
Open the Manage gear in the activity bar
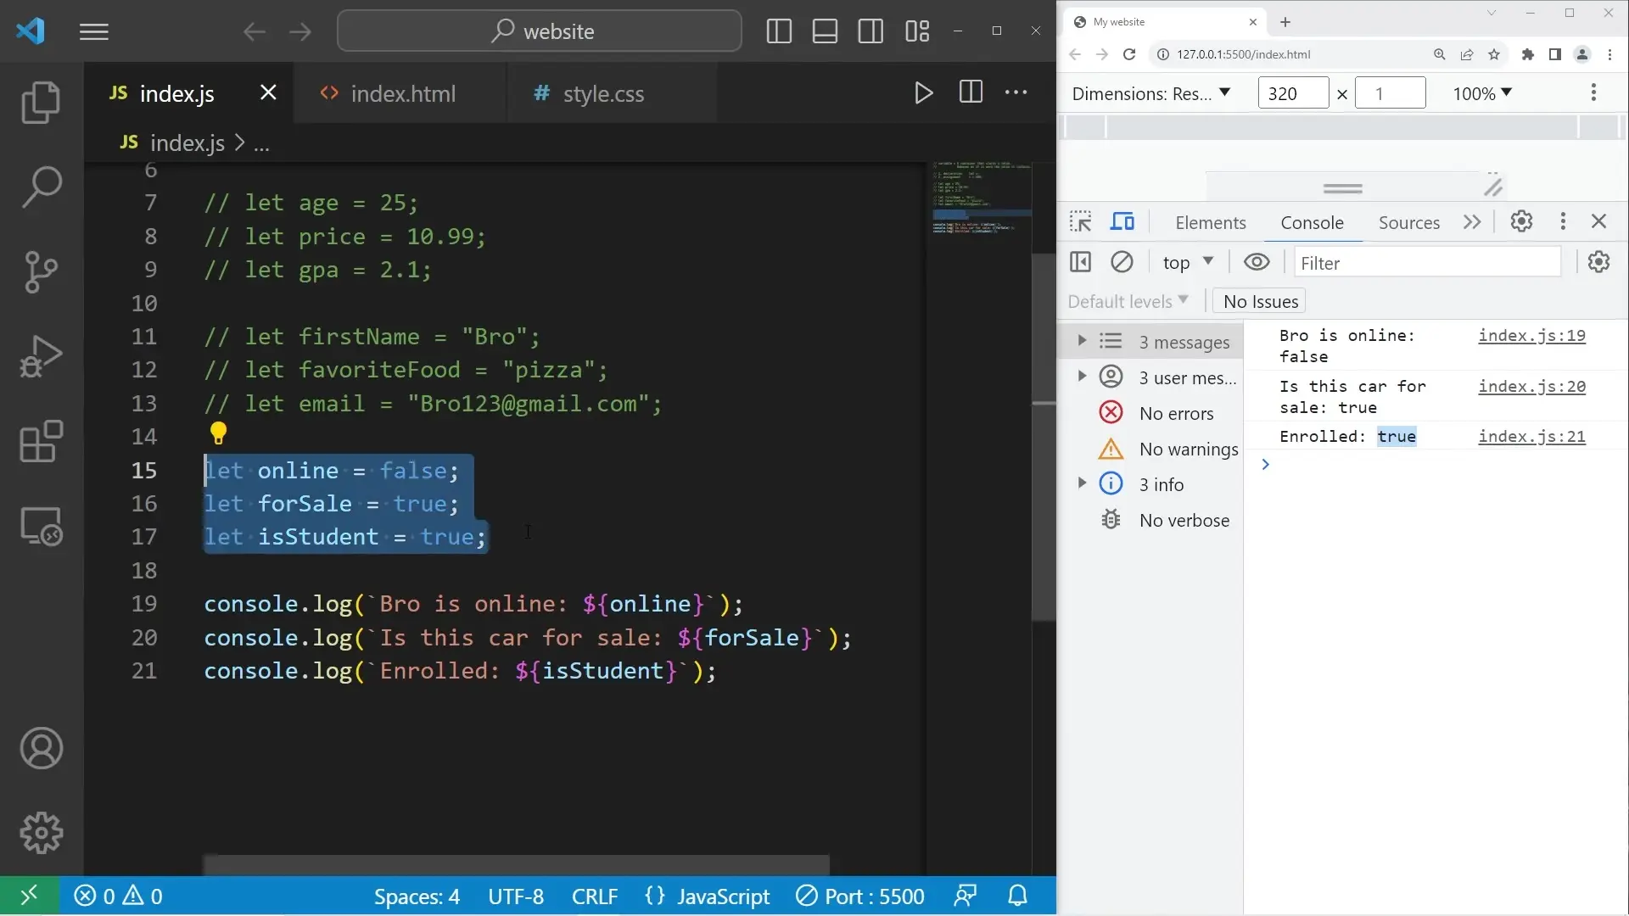pos(41,833)
